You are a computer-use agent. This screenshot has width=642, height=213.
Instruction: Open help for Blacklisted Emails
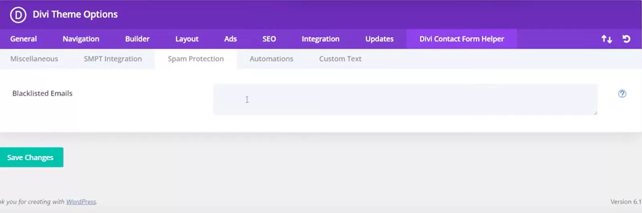point(622,94)
